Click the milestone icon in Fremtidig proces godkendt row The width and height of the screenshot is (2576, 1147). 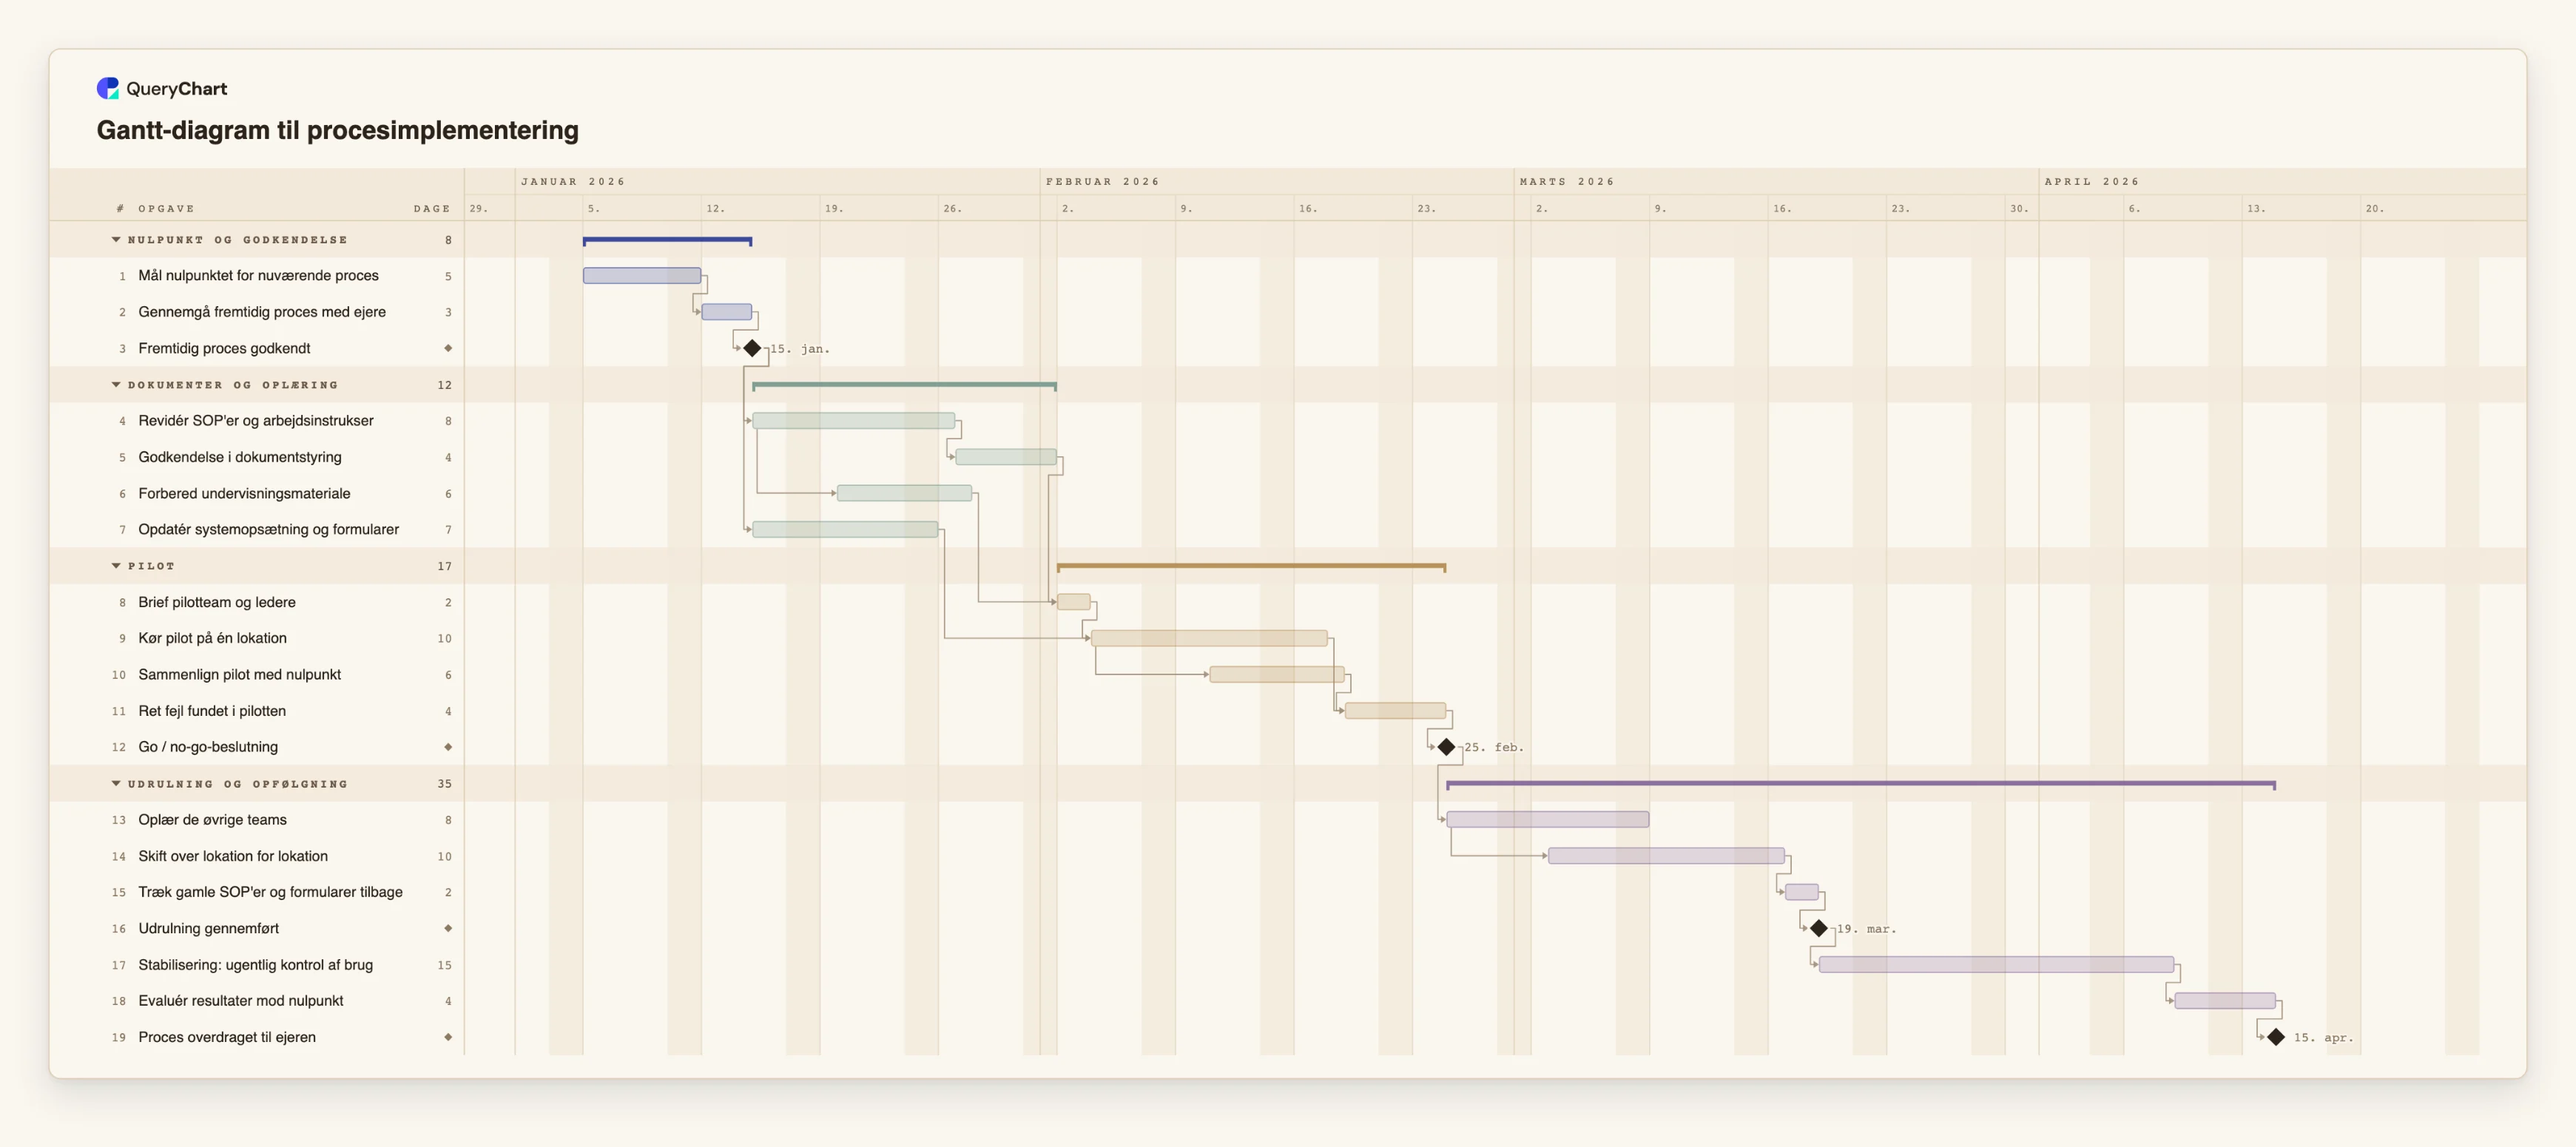448,348
